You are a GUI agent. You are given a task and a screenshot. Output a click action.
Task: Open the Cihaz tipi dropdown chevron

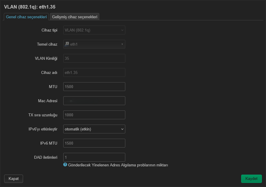(122, 30)
